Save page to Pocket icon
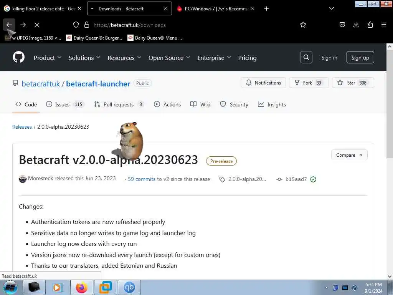Screen dimensions: 393x295 click(x=342, y=25)
